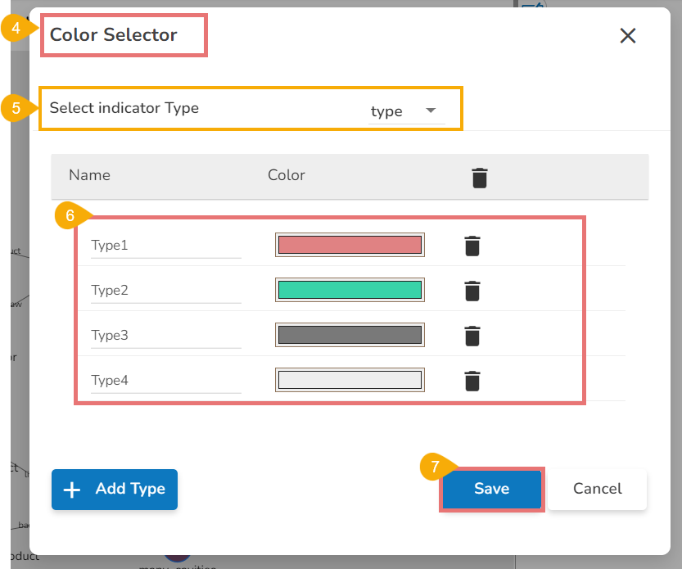Select the light gray Type4 swatch
This screenshot has height=569, width=682.
click(350, 380)
